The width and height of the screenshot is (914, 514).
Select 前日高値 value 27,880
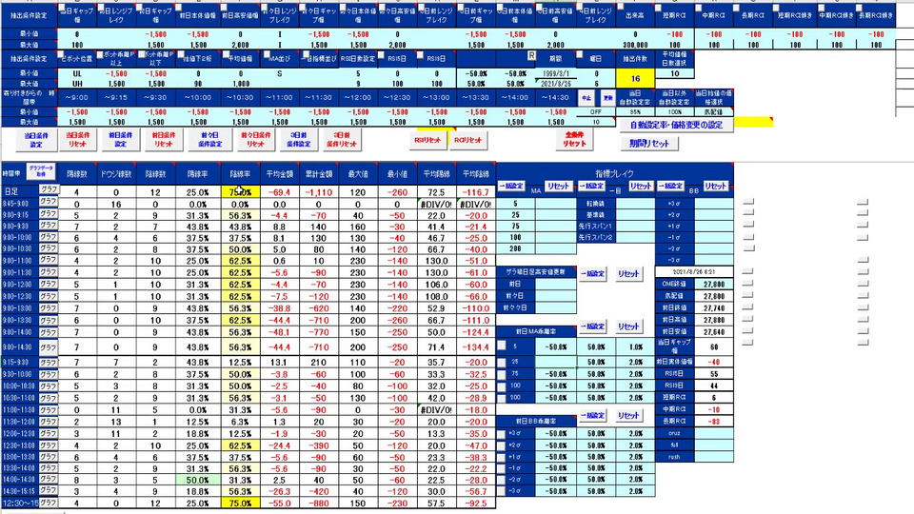coord(713,320)
